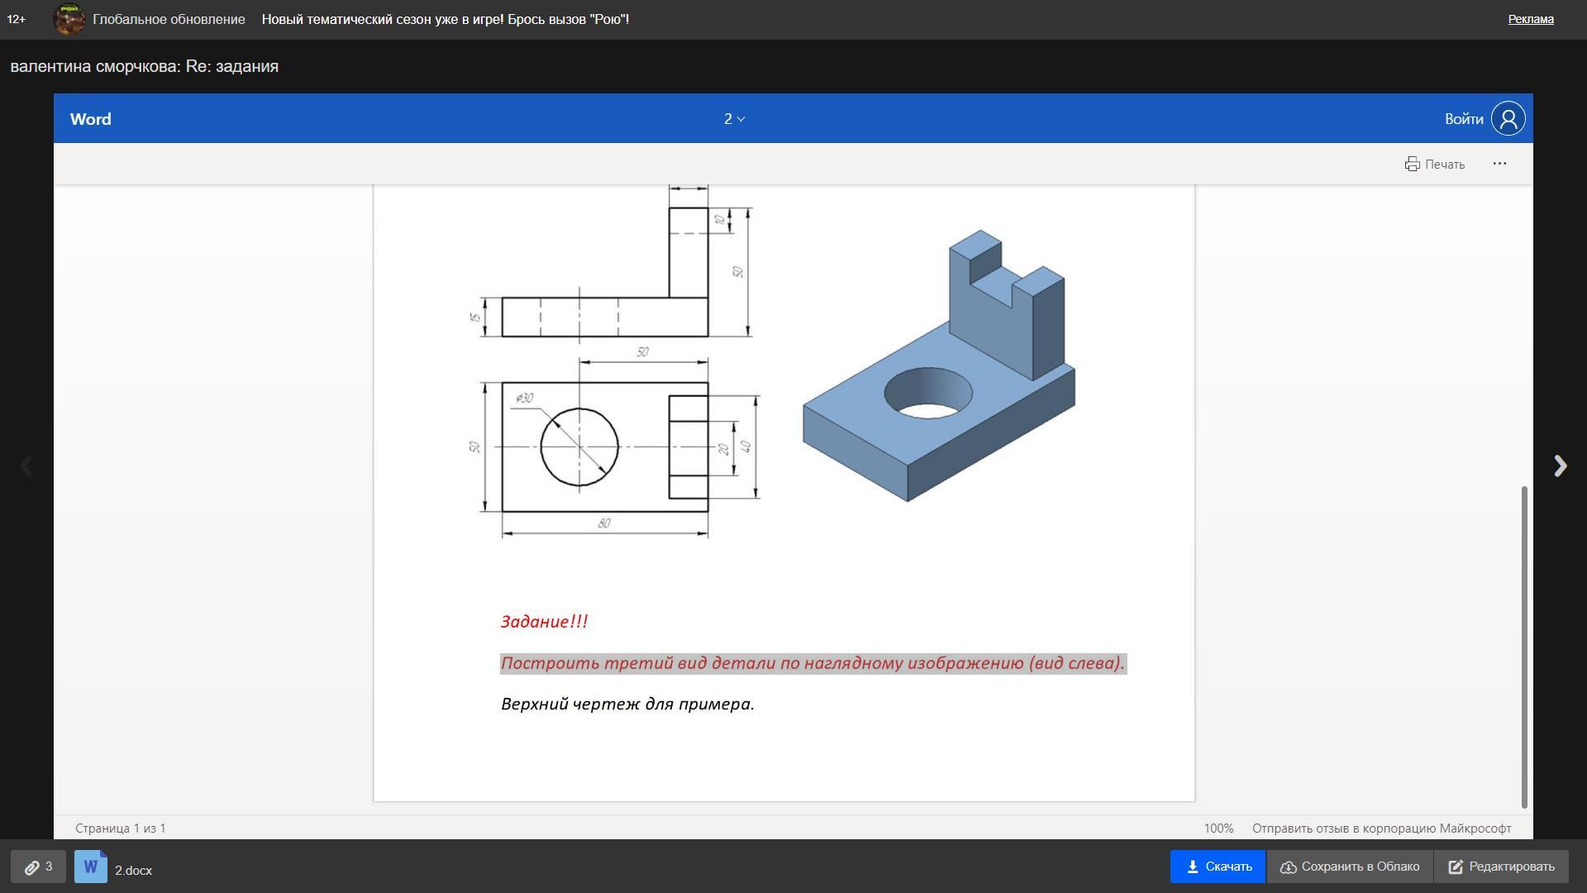This screenshot has height=893, width=1587.
Task: Send feedback to Microsoft link
Action: pos(1381,828)
